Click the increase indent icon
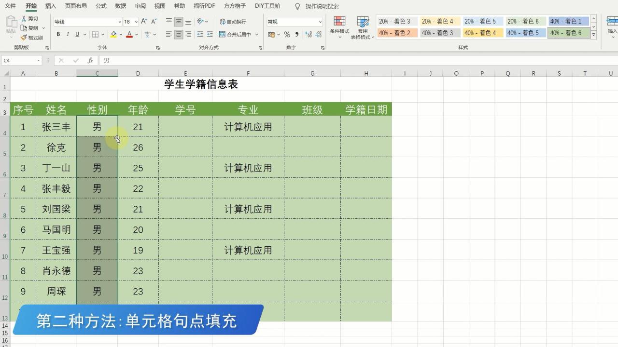This screenshot has width=618, height=347. pos(210,34)
